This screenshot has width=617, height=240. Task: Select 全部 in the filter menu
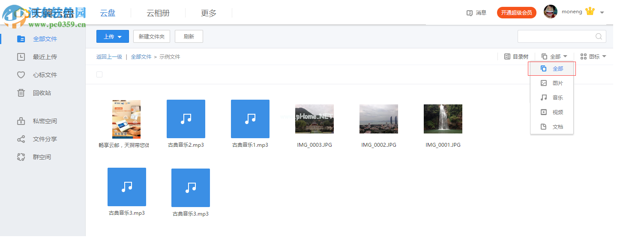coord(552,68)
